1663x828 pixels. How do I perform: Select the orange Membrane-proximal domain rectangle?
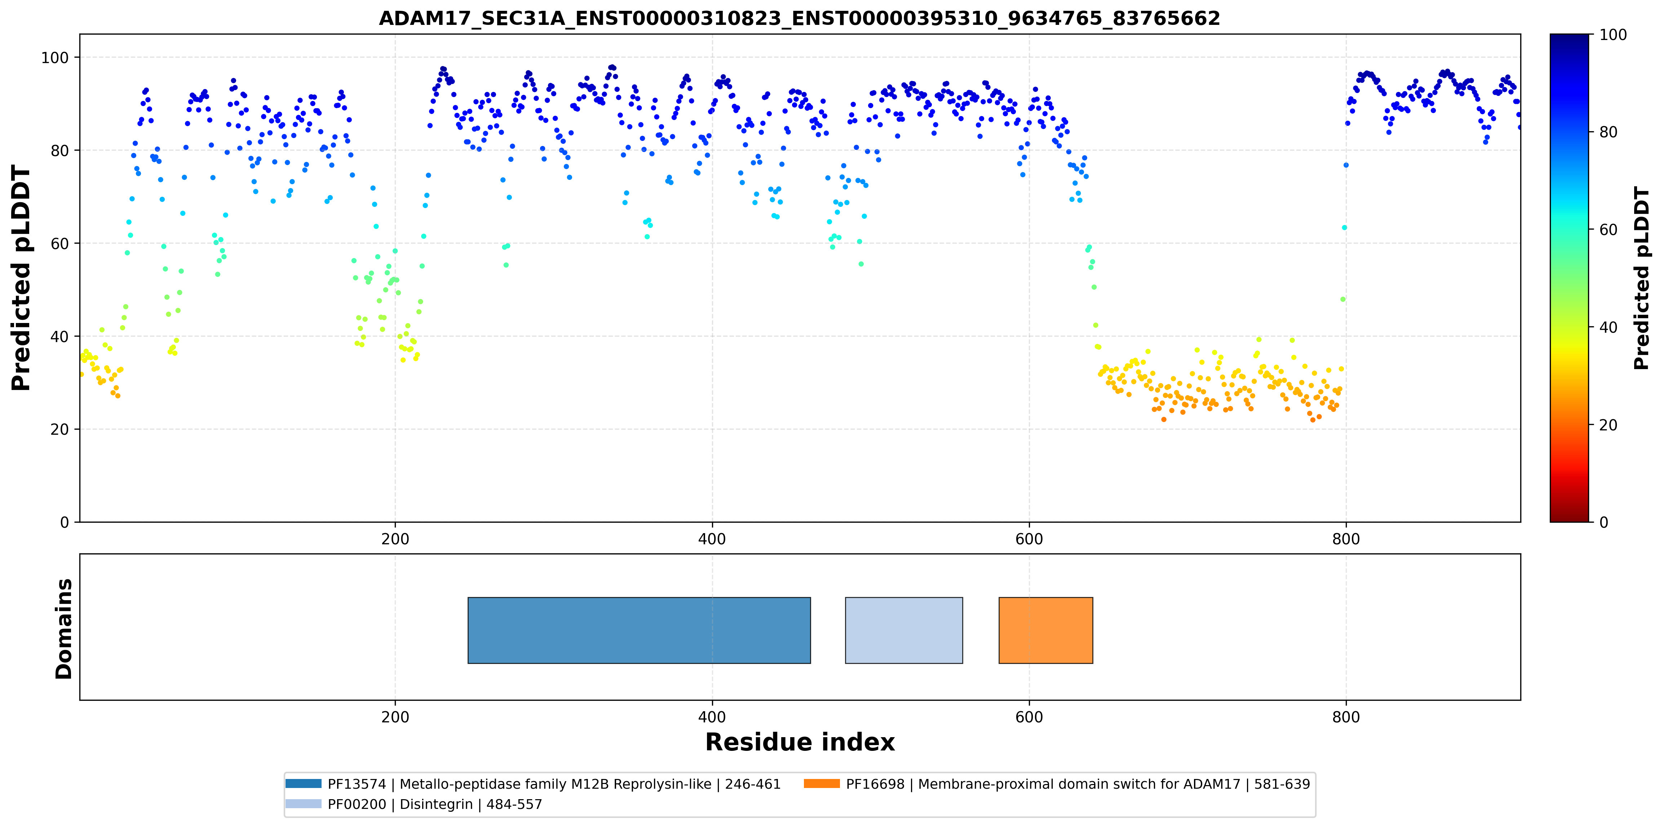click(x=1046, y=630)
